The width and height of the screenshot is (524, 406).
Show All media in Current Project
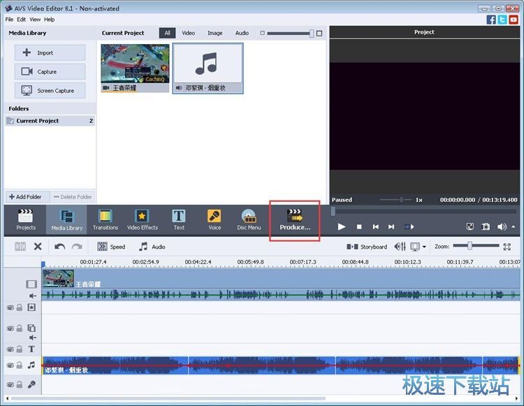coord(167,33)
